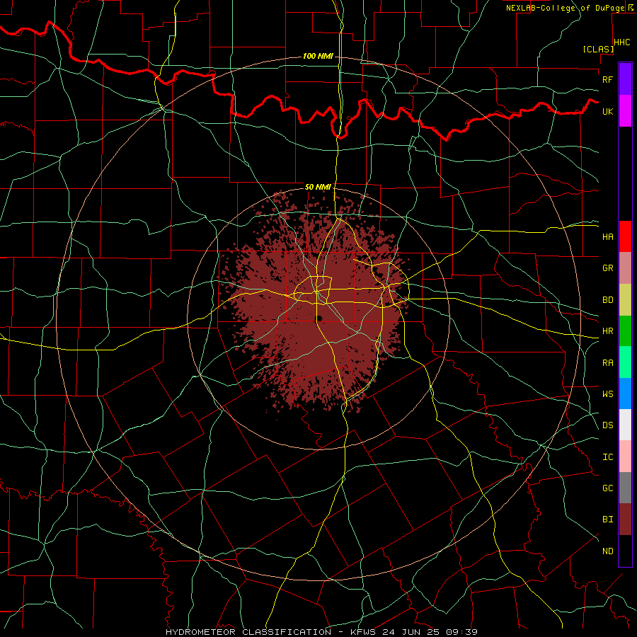Click the GC gray legend swatch
This screenshot has height=637, width=637.
625,488
